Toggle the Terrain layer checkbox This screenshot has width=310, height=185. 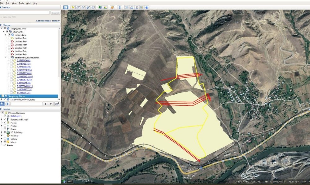(x=5, y=145)
